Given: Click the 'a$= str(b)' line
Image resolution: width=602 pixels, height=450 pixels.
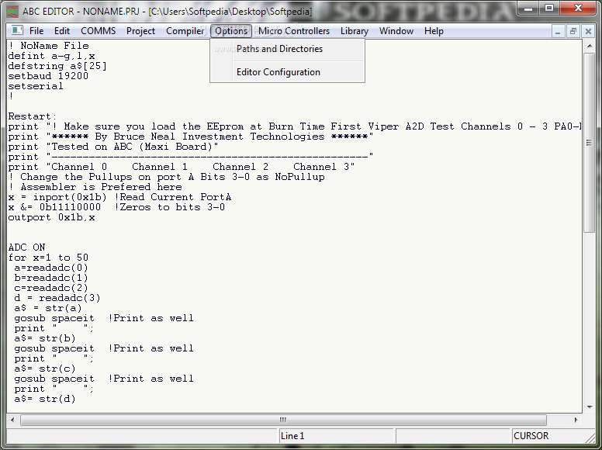Looking at the screenshot, I should click(45, 338).
